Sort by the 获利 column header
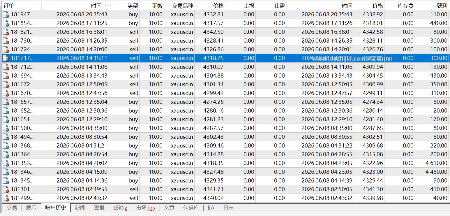 (432, 6)
